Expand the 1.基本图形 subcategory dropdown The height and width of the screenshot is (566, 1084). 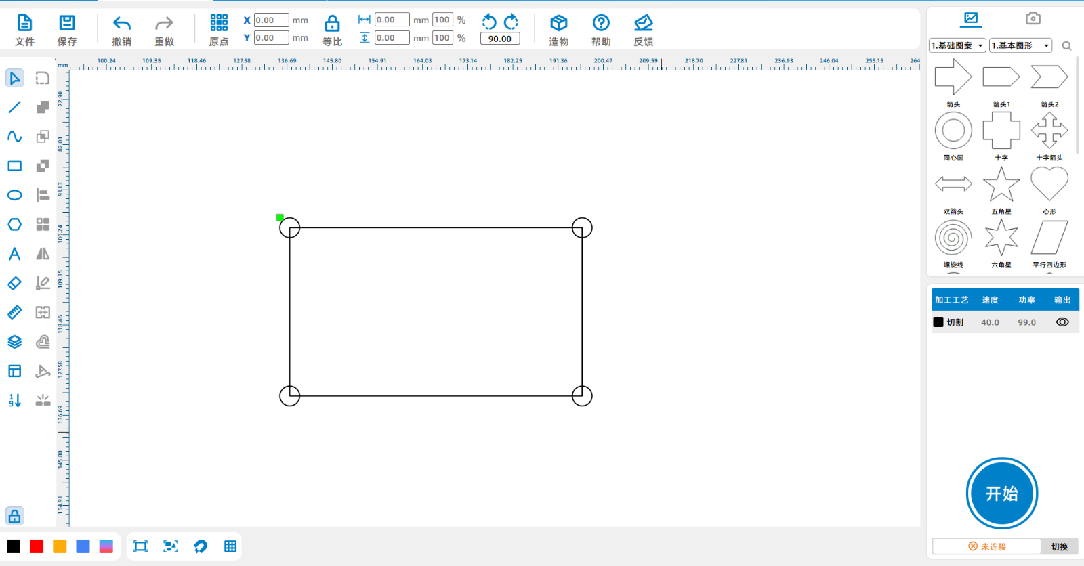tap(1020, 46)
